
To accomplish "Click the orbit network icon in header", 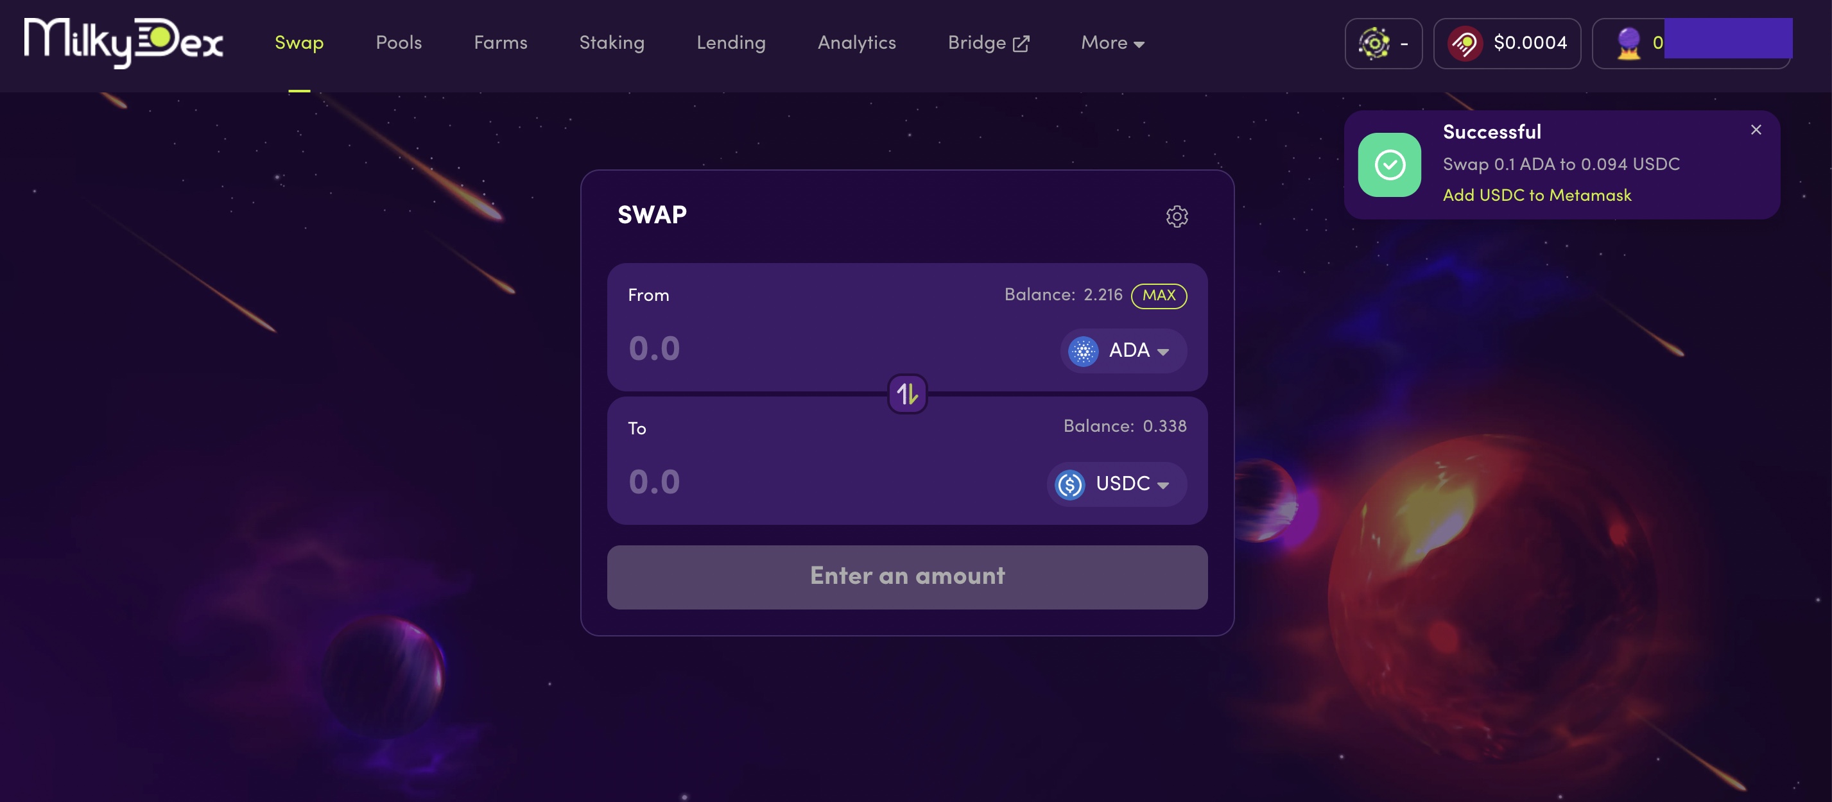I will 1374,44.
